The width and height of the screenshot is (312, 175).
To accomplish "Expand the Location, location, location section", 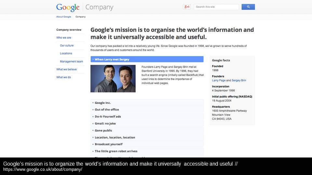I will pos(147,137).
